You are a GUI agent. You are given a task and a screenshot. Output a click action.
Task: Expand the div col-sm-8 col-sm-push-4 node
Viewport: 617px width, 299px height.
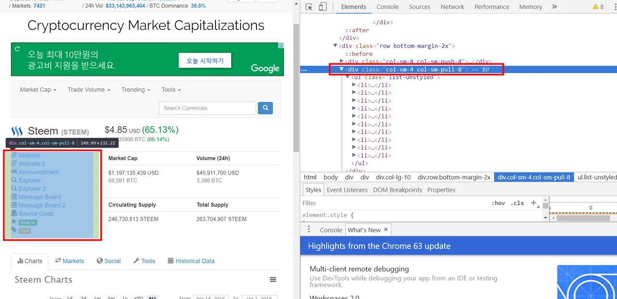tap(342, 62)
